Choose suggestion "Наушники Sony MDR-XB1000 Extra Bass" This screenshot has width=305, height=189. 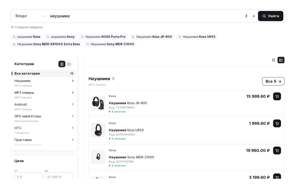coord(46,44)
